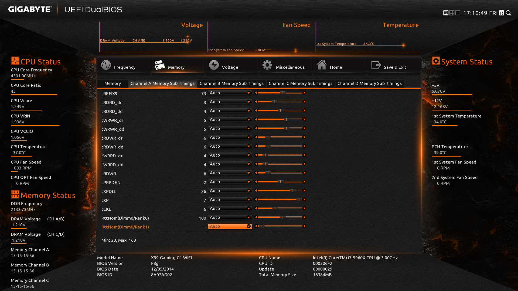Open the tWRRD_dd Auto dropdown

pyautogui.click(x=230, y=164)
